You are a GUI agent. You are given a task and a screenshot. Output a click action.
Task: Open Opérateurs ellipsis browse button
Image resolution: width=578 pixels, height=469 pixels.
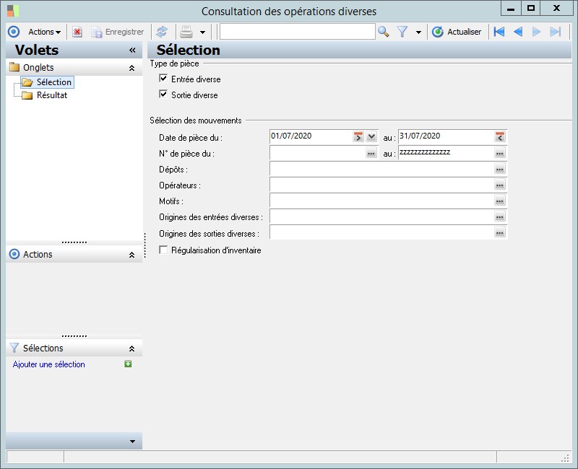point(500,185)
